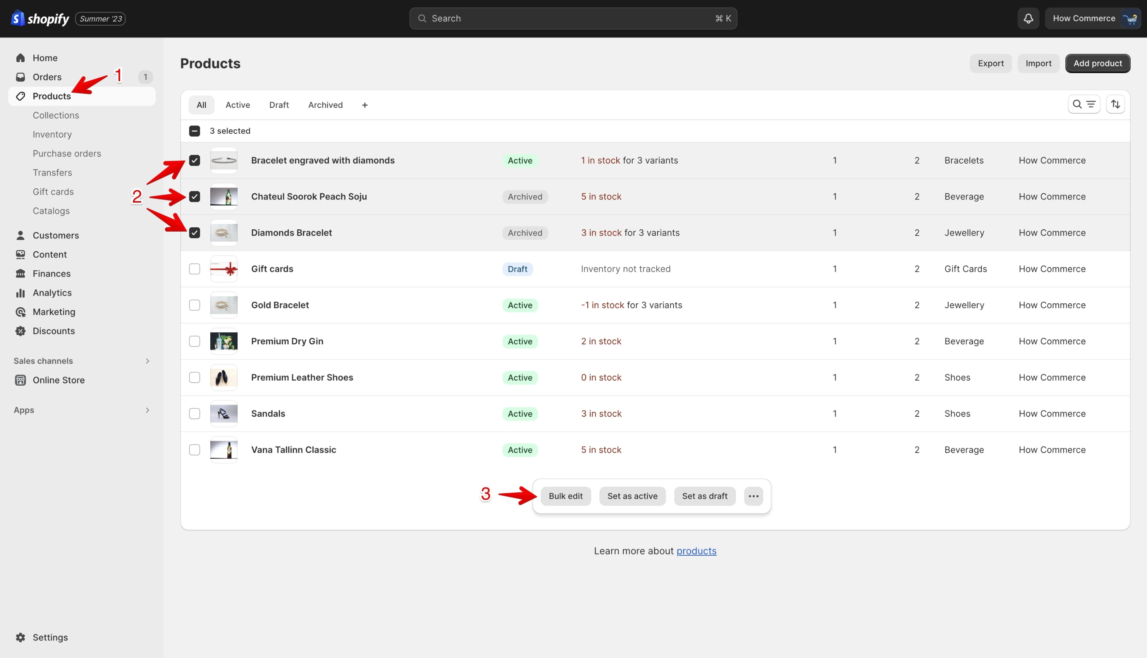Open Bracelet engraved with diamonds thumbnail

(x=224, y=160)
